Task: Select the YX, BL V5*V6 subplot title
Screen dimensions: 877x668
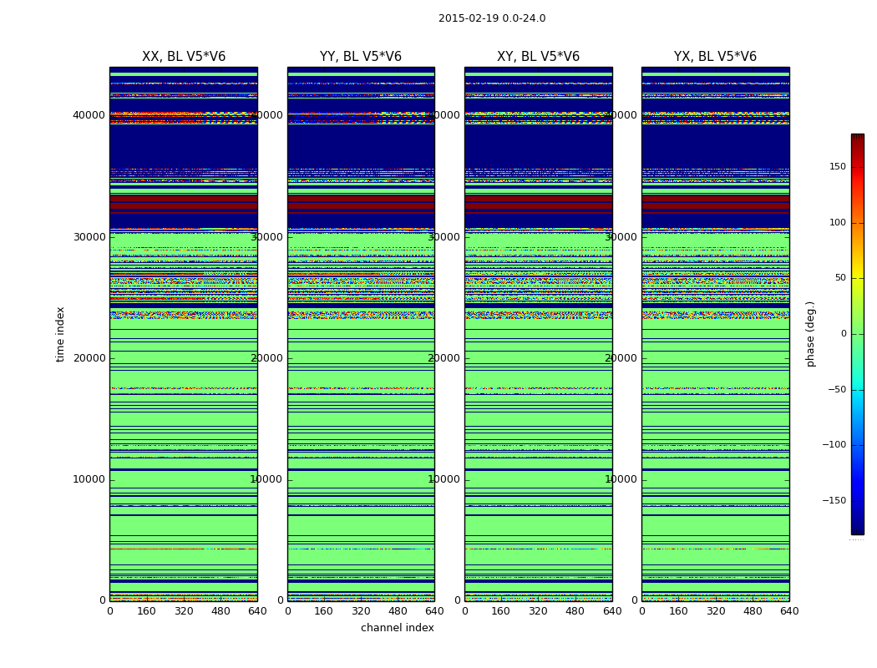Action: (715, 57)
